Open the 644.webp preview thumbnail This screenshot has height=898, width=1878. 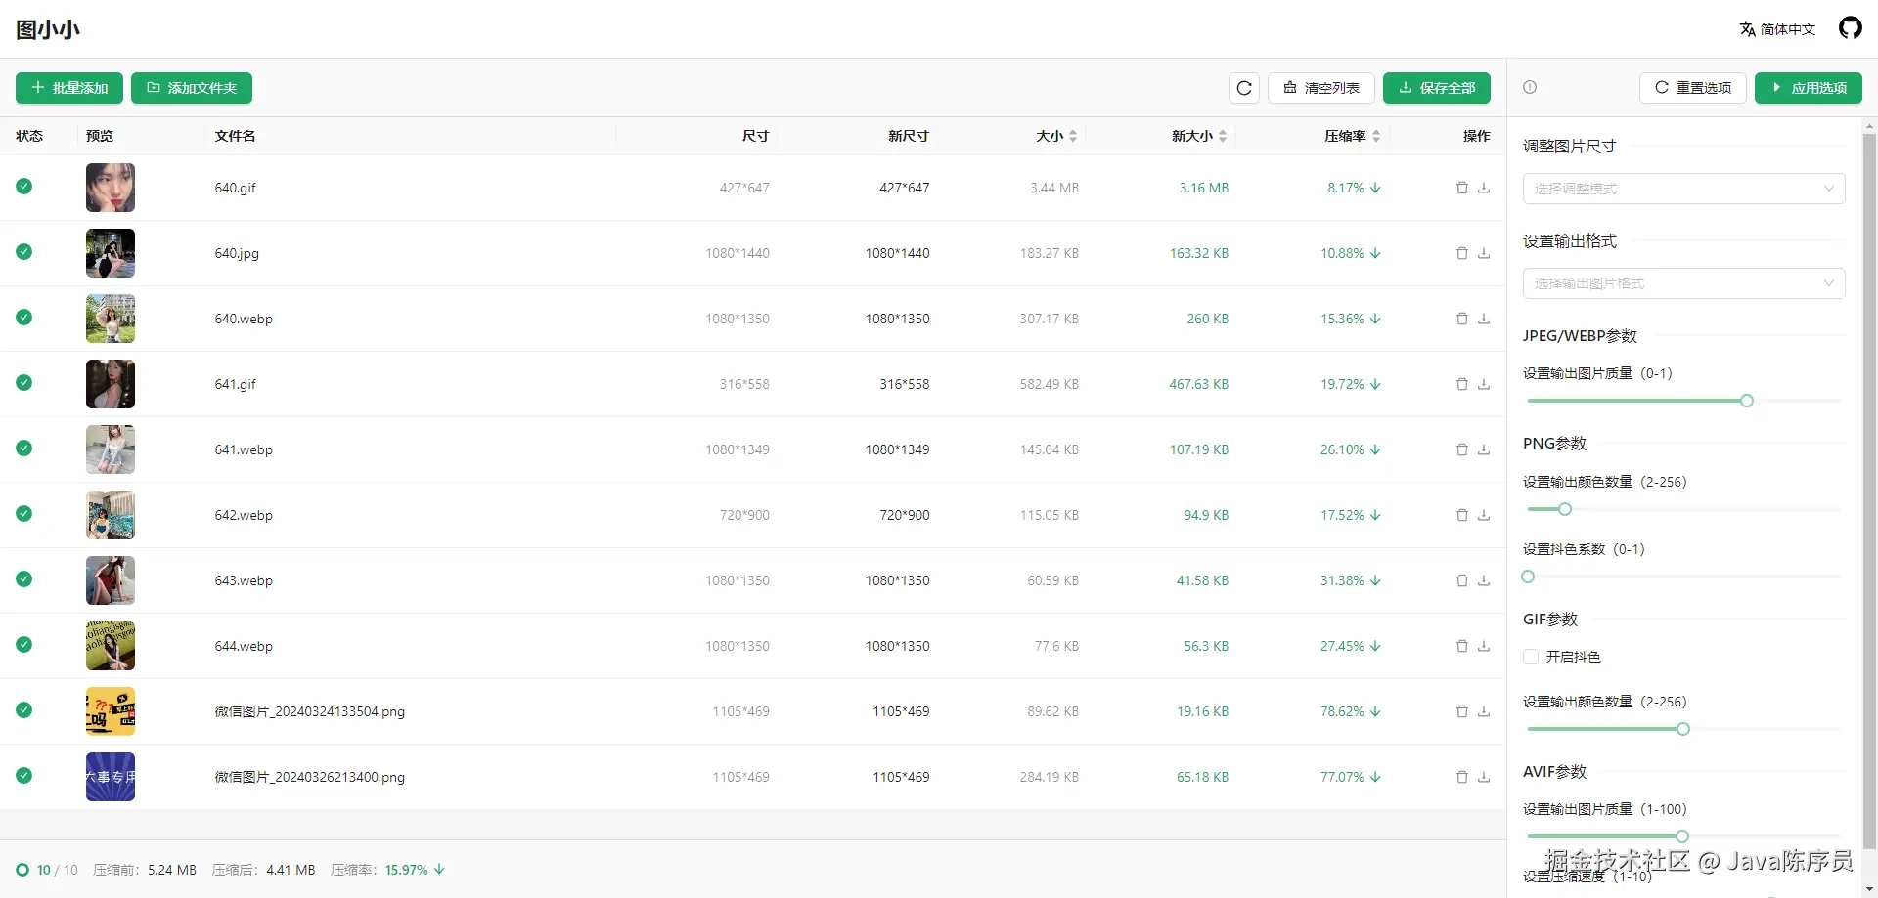(111, 646)
